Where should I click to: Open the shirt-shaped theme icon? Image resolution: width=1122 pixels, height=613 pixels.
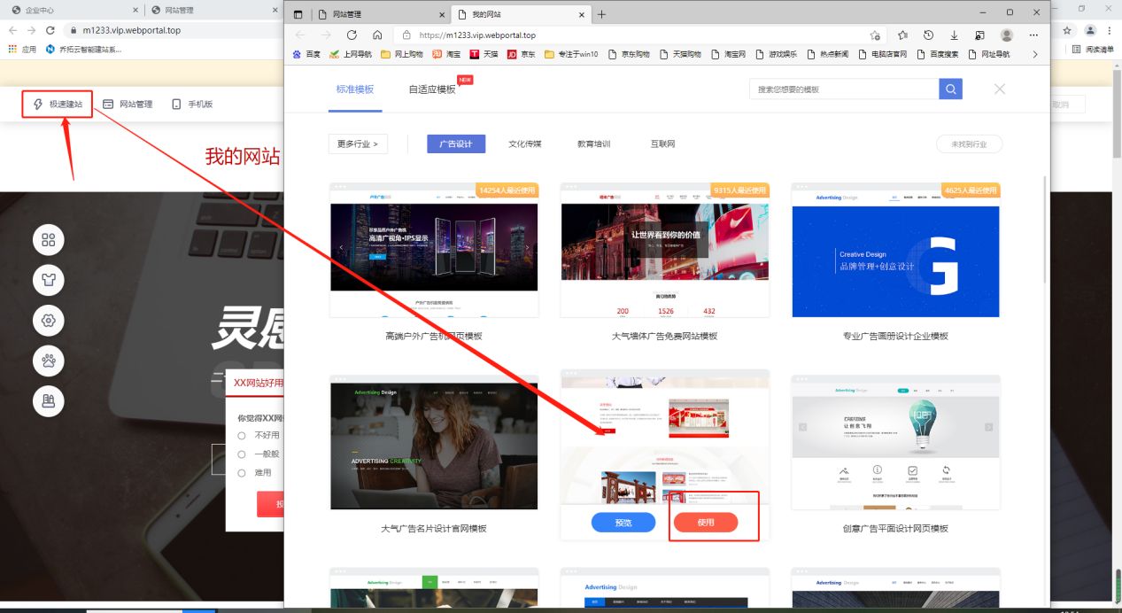[x=49, y=281]
